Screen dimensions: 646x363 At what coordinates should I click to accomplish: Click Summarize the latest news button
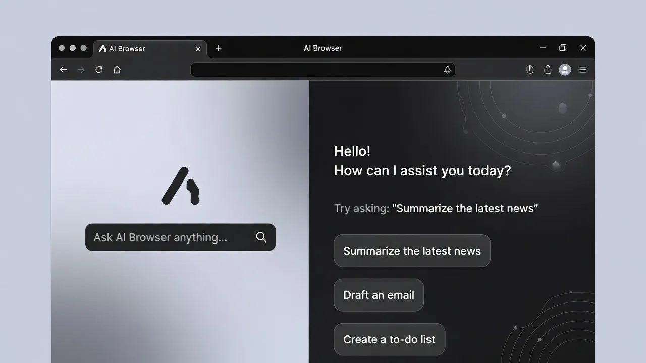pyautogui.click(x=412, y=251)
